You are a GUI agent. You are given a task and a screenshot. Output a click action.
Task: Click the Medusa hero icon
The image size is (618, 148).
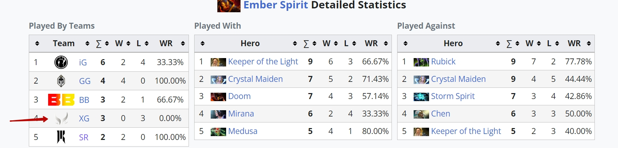(218, 132)
